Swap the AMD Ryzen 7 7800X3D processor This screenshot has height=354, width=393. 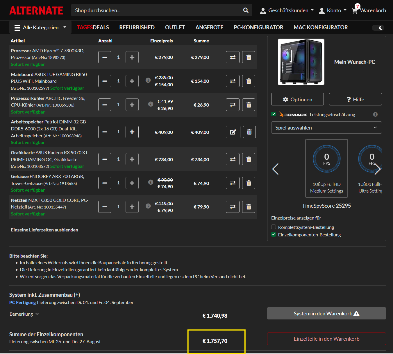233,57
